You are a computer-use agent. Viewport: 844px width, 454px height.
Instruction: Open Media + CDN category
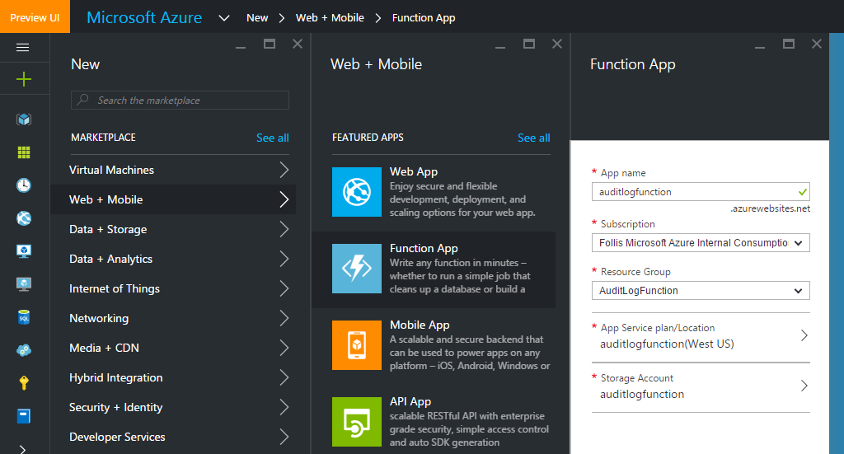[x=173, y=348]
